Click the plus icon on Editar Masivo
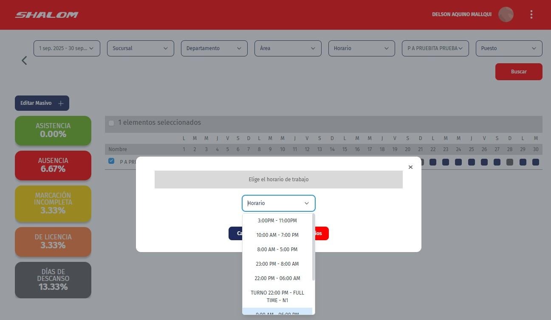 coord(61,103)
